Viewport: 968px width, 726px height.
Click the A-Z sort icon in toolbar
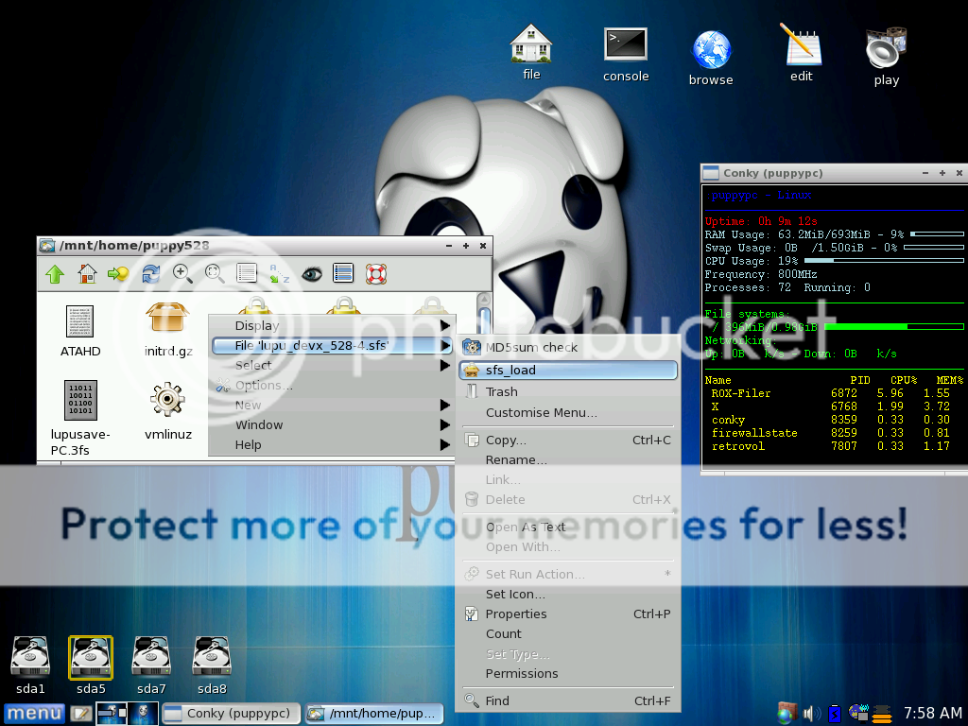[279, 274]
